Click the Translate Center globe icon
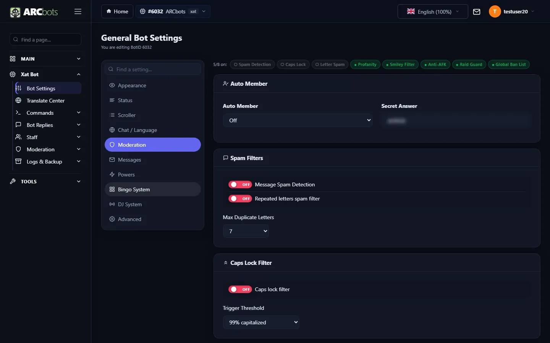The image size is (550, 343). click(18, 101)
